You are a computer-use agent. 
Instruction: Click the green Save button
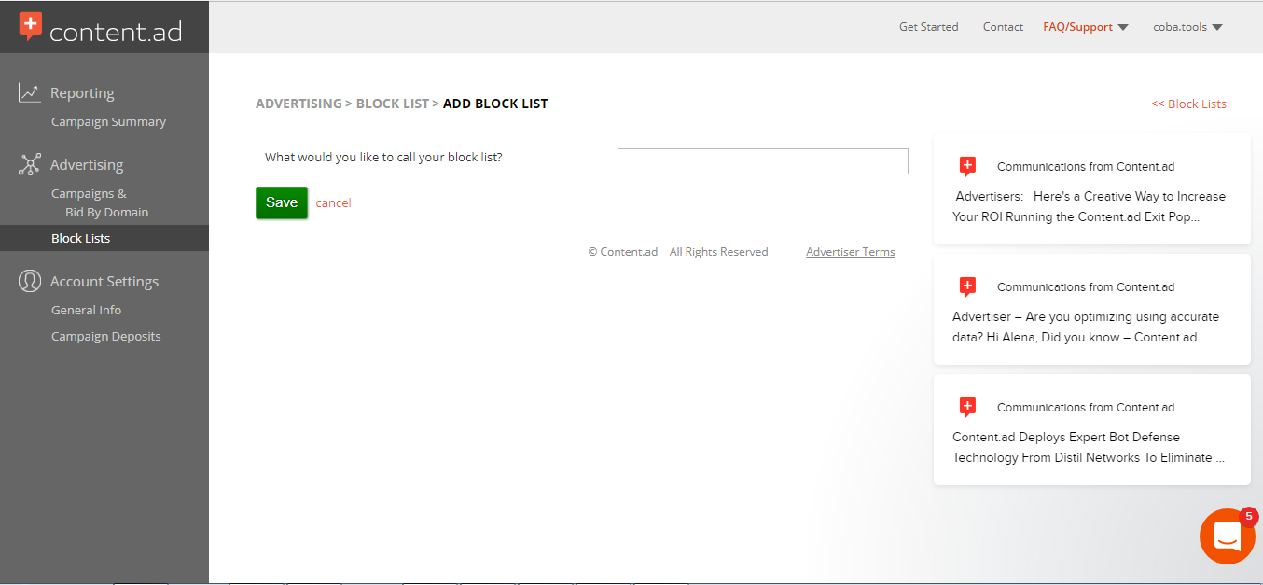(282, 202)
